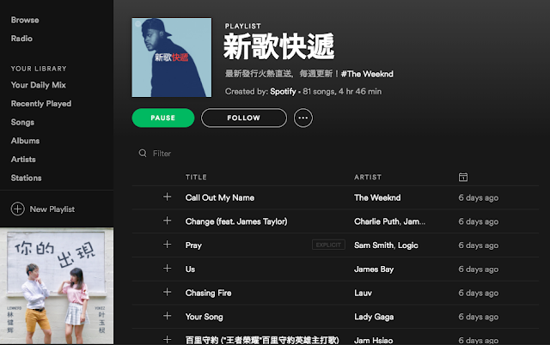
Task: Open Spotify creator profile link
Action: pos(283,92)
